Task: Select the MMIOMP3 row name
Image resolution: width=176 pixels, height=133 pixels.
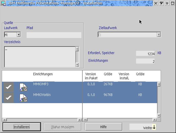Action: (x=41, y=84)
